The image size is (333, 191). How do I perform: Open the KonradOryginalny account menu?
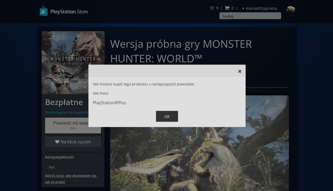(261, 8)
